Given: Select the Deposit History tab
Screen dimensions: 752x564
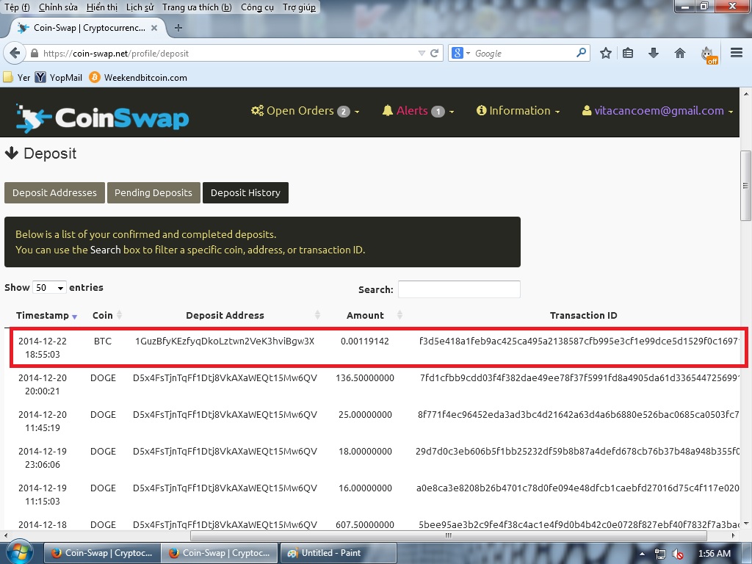Looking at the screenshot, I should 245,193.
